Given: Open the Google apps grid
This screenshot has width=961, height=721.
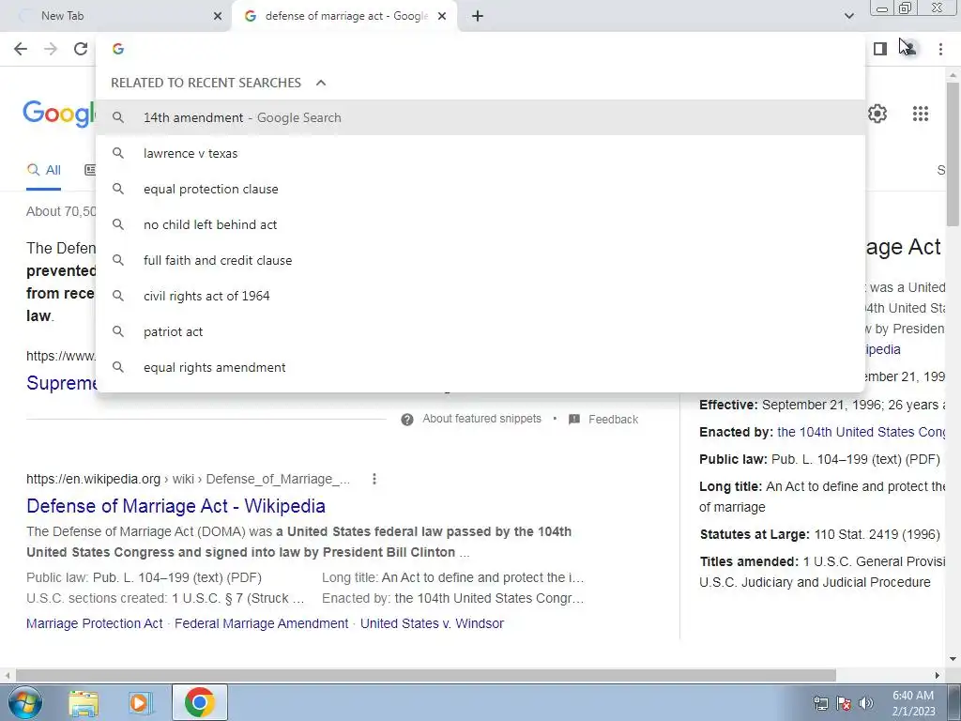Looking at the screenshot, I should tap(921, 114).
